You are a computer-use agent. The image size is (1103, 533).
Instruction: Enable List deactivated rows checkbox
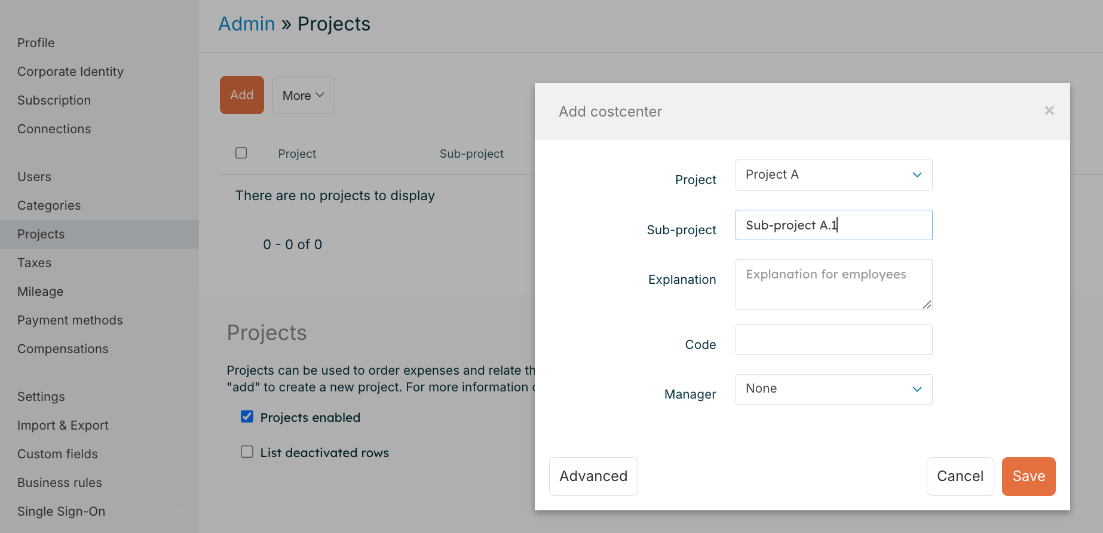[x=247, y=452]
